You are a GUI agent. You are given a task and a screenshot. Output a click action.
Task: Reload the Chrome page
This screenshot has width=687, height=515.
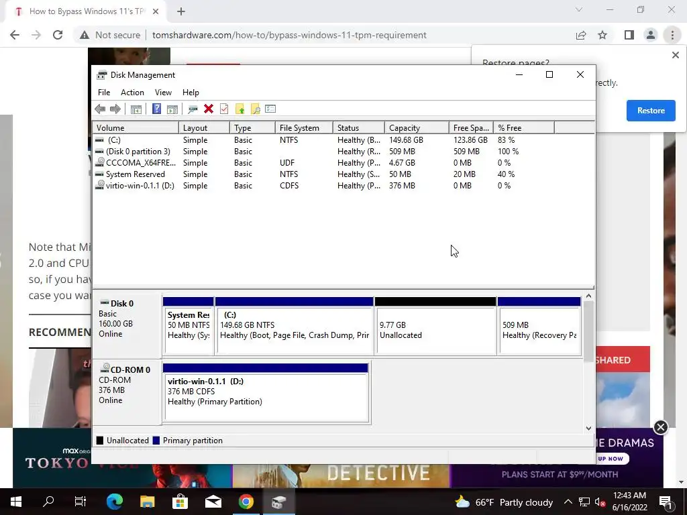point(58,35)
